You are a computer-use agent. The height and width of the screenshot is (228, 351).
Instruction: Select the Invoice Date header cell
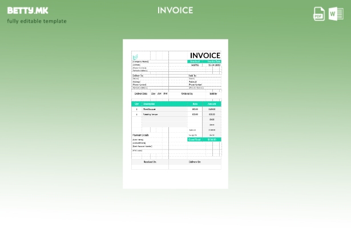click(x=213, y=62)
